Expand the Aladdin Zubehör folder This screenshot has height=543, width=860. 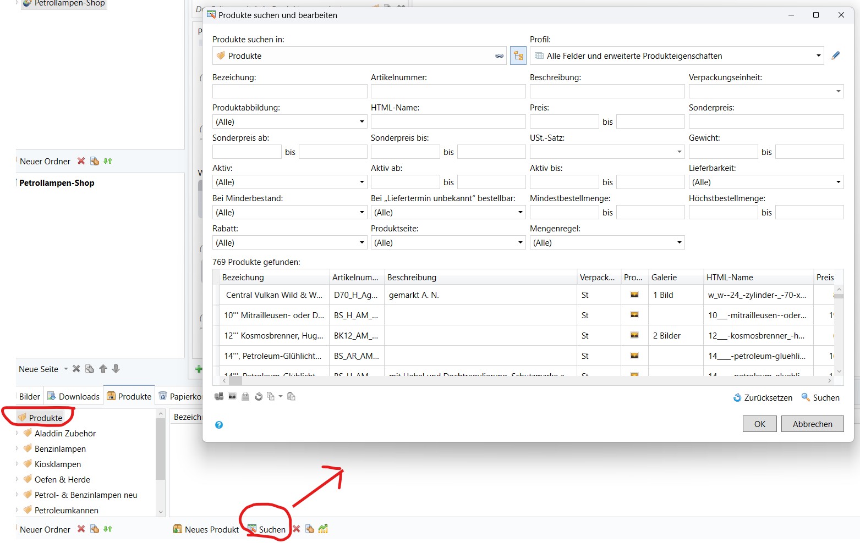pos(17,433)
